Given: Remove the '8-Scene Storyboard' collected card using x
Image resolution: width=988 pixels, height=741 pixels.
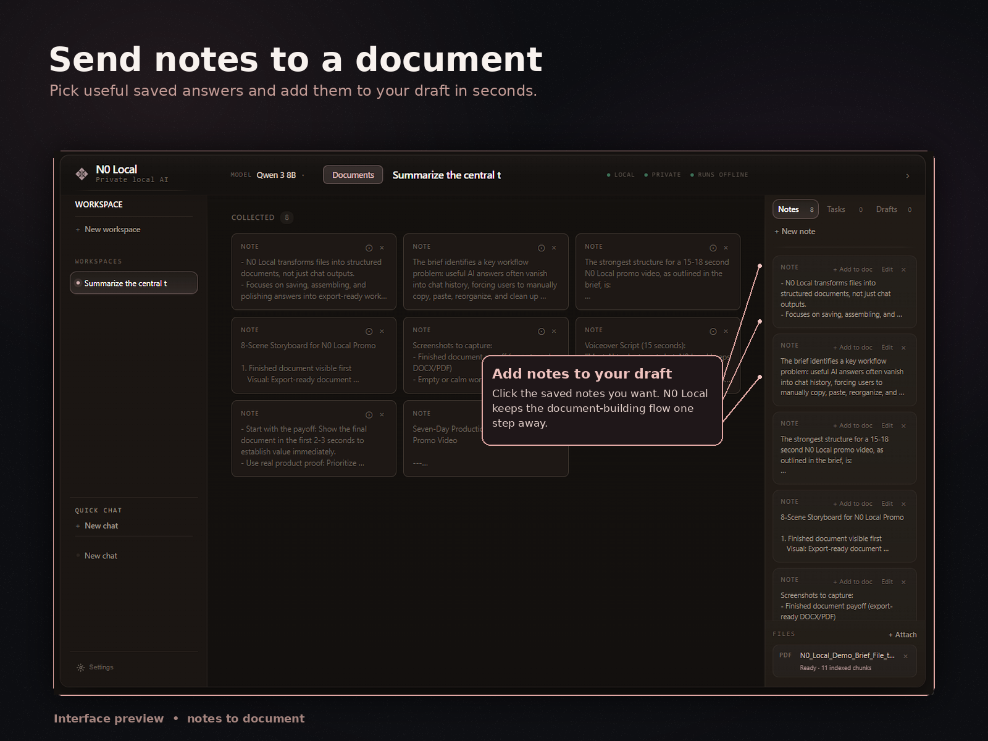Looking at the screenshot, I should 382,332.
